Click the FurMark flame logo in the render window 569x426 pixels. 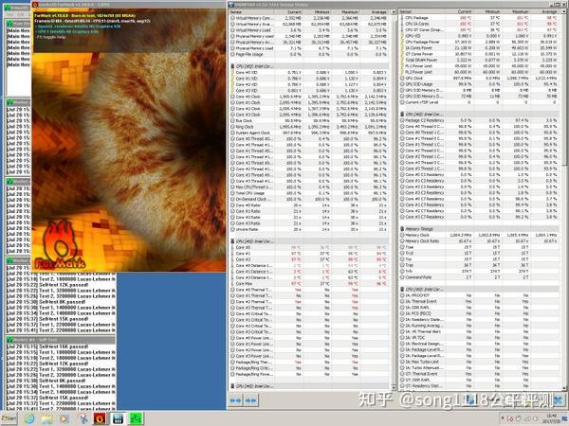tap(61, 246)
